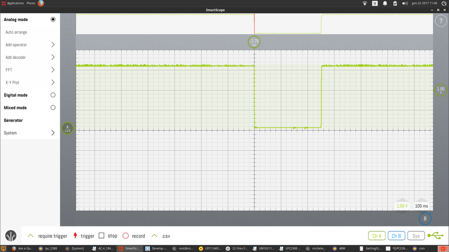
Task: Open the session power menu icon
Action: tap(444, 4)
